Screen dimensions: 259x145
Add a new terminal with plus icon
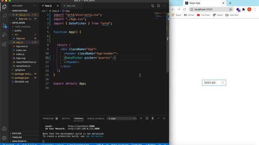(141, 118)
